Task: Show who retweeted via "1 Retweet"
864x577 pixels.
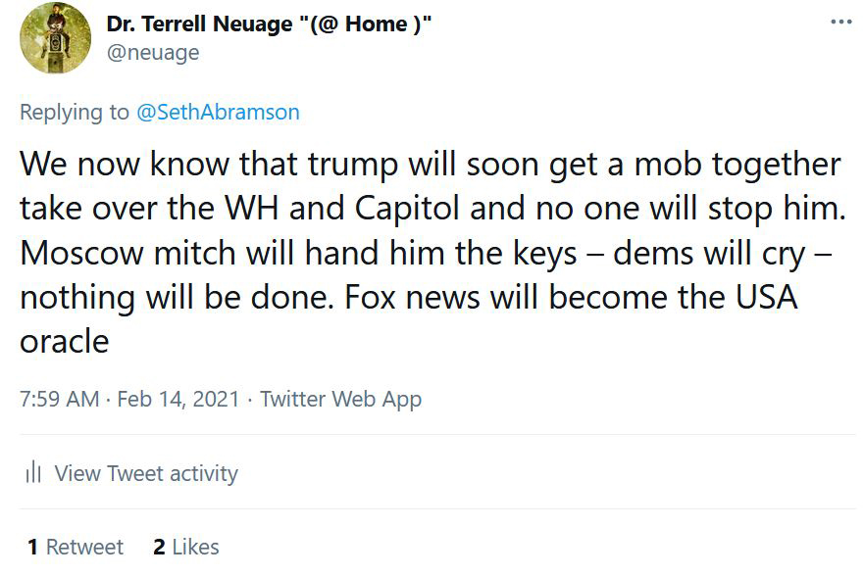Action: point(76,547)
